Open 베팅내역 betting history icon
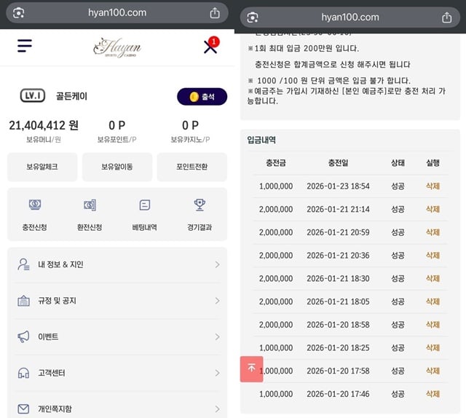466x418 pixels. pyautogui.click(x=144, y=205)
